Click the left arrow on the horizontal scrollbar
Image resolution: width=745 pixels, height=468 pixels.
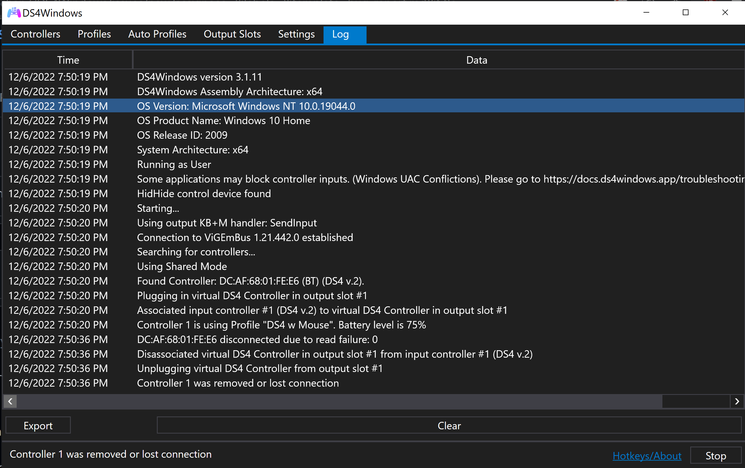[x=10, y=401]
